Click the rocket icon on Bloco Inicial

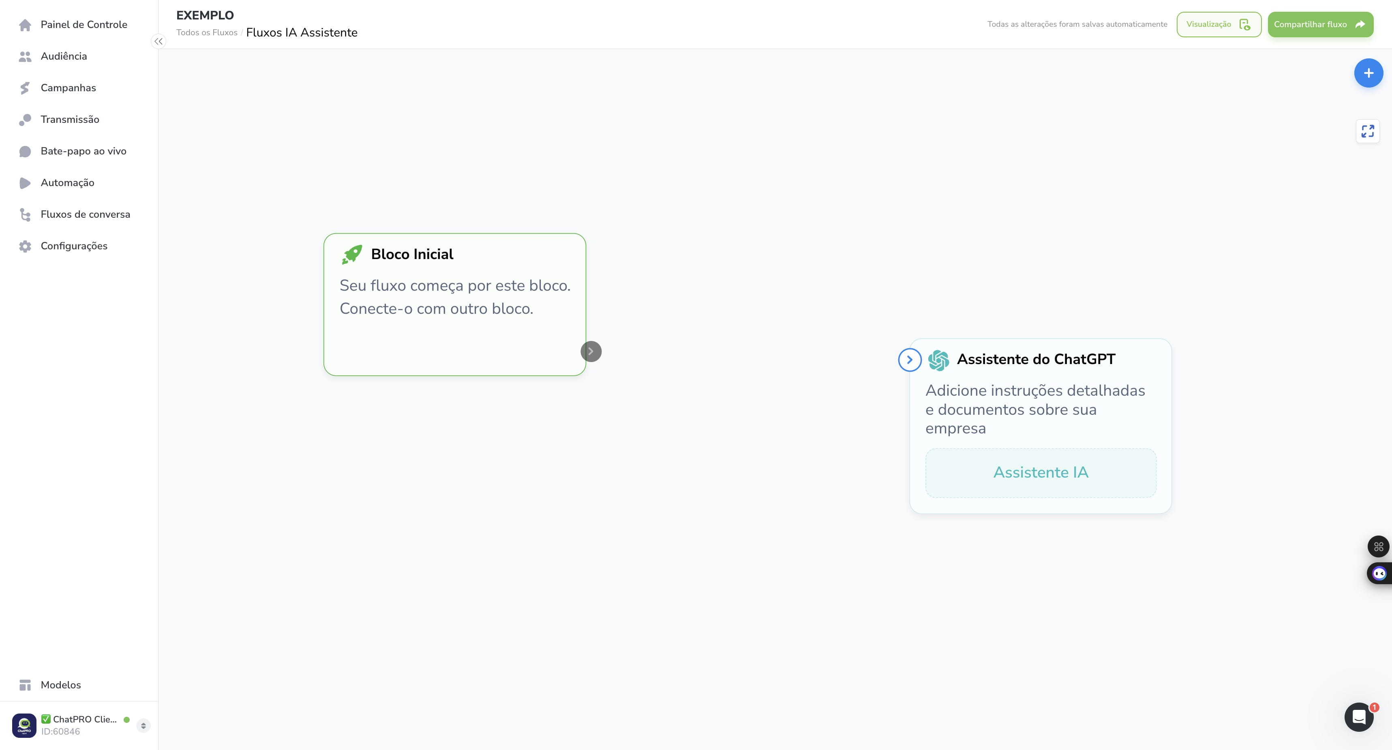point(352,255)
